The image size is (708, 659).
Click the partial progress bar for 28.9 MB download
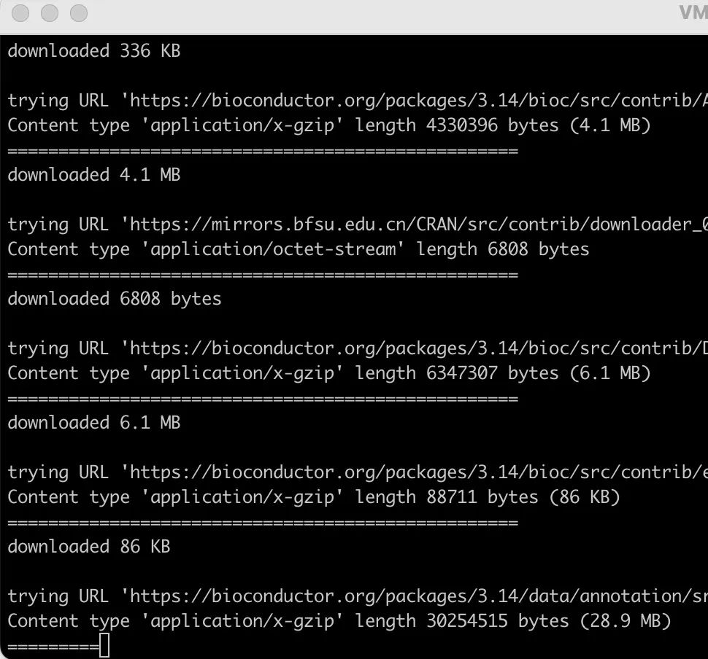(x=53, y=647)
